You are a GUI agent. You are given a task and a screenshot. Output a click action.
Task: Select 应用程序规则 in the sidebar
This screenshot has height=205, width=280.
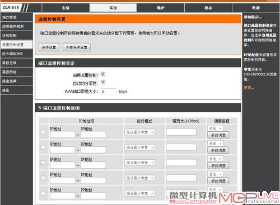[x=16, y=26]
